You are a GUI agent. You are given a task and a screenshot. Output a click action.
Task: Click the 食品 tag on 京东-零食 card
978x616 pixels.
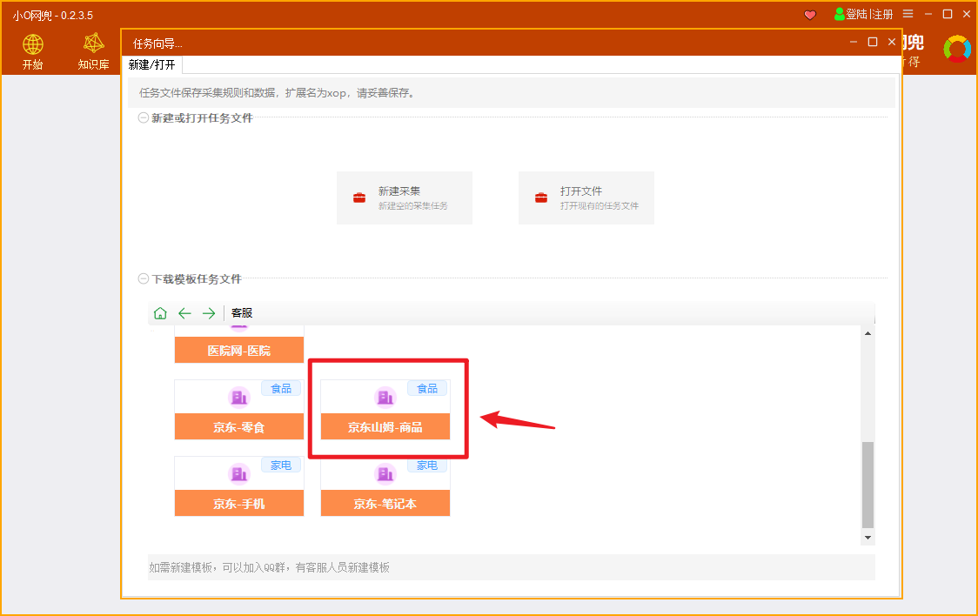click(281, 388)
